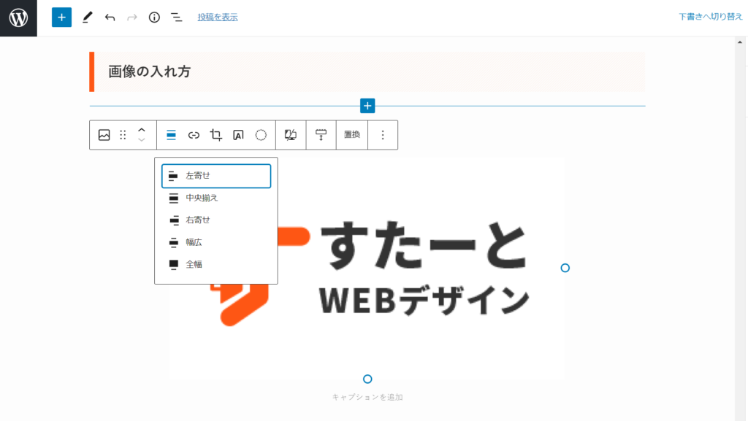Redo with the forward arrow icon

pyautogui.click(x=132, y=18)
